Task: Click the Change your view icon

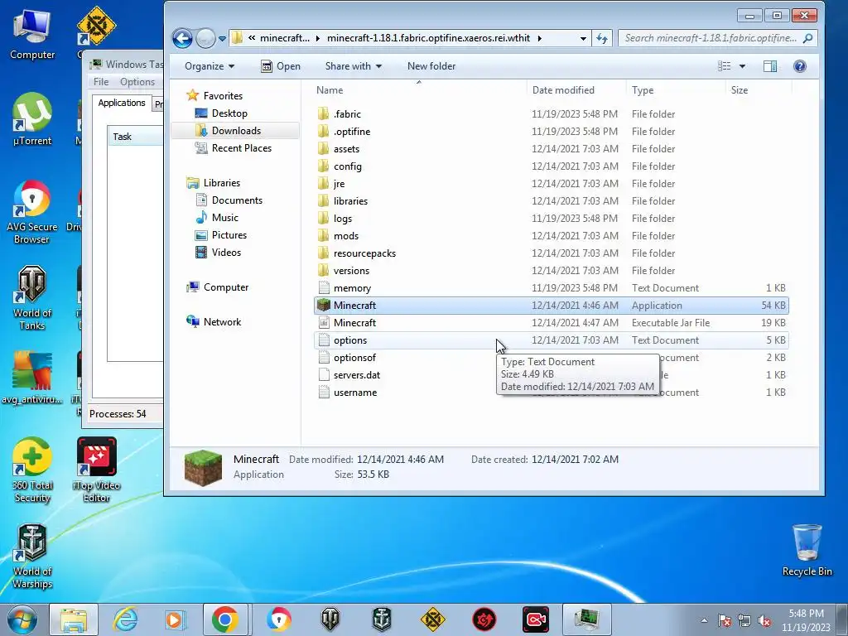Action: (x=724, y=66)
